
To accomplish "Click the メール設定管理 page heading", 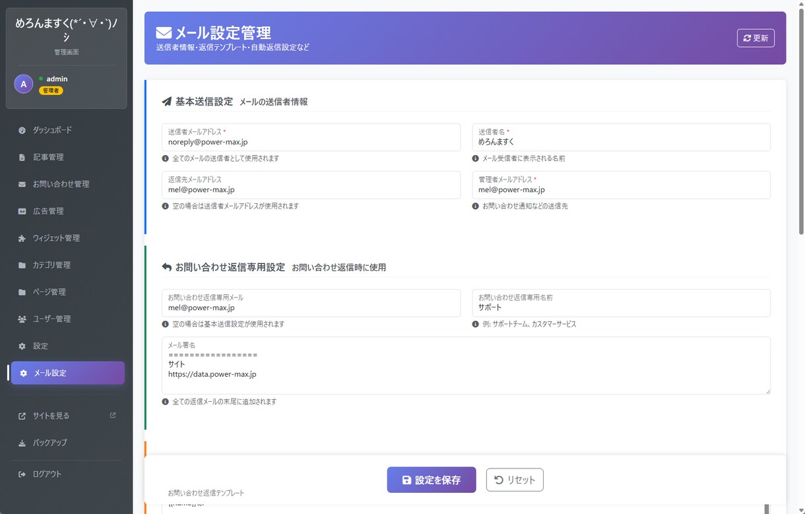I will [x=222, y=32].
